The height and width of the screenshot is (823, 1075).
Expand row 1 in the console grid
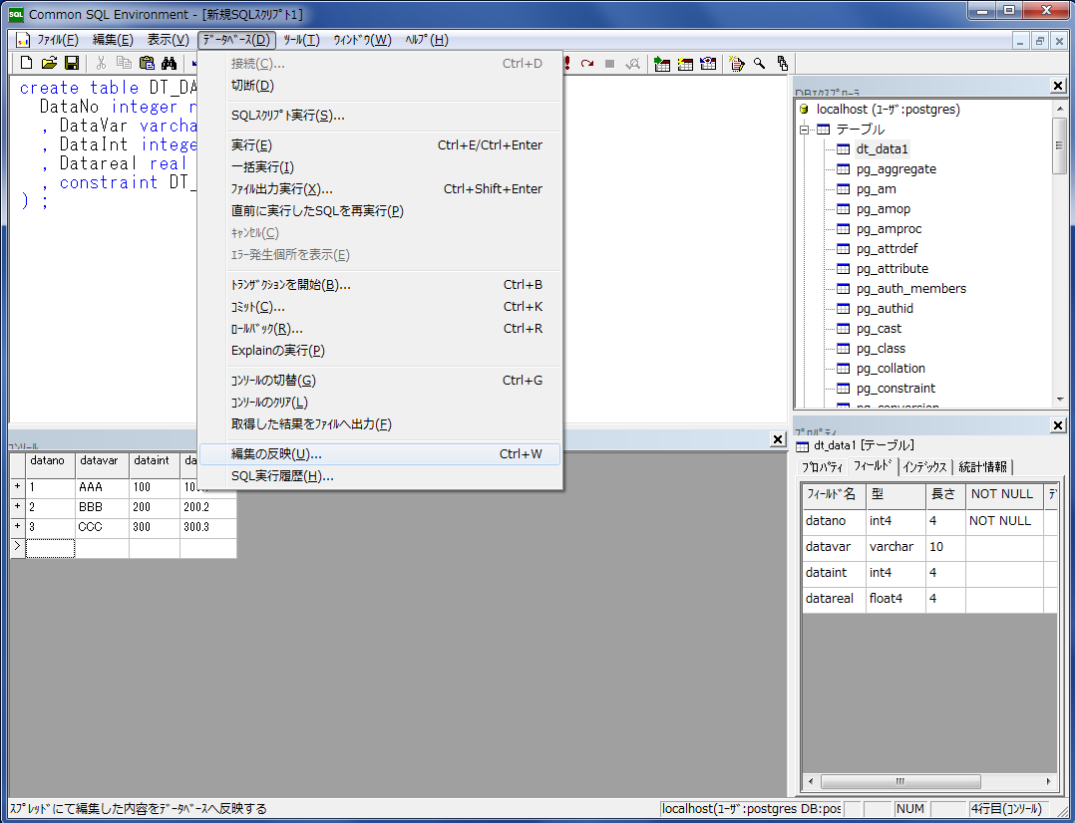[18, 486]
